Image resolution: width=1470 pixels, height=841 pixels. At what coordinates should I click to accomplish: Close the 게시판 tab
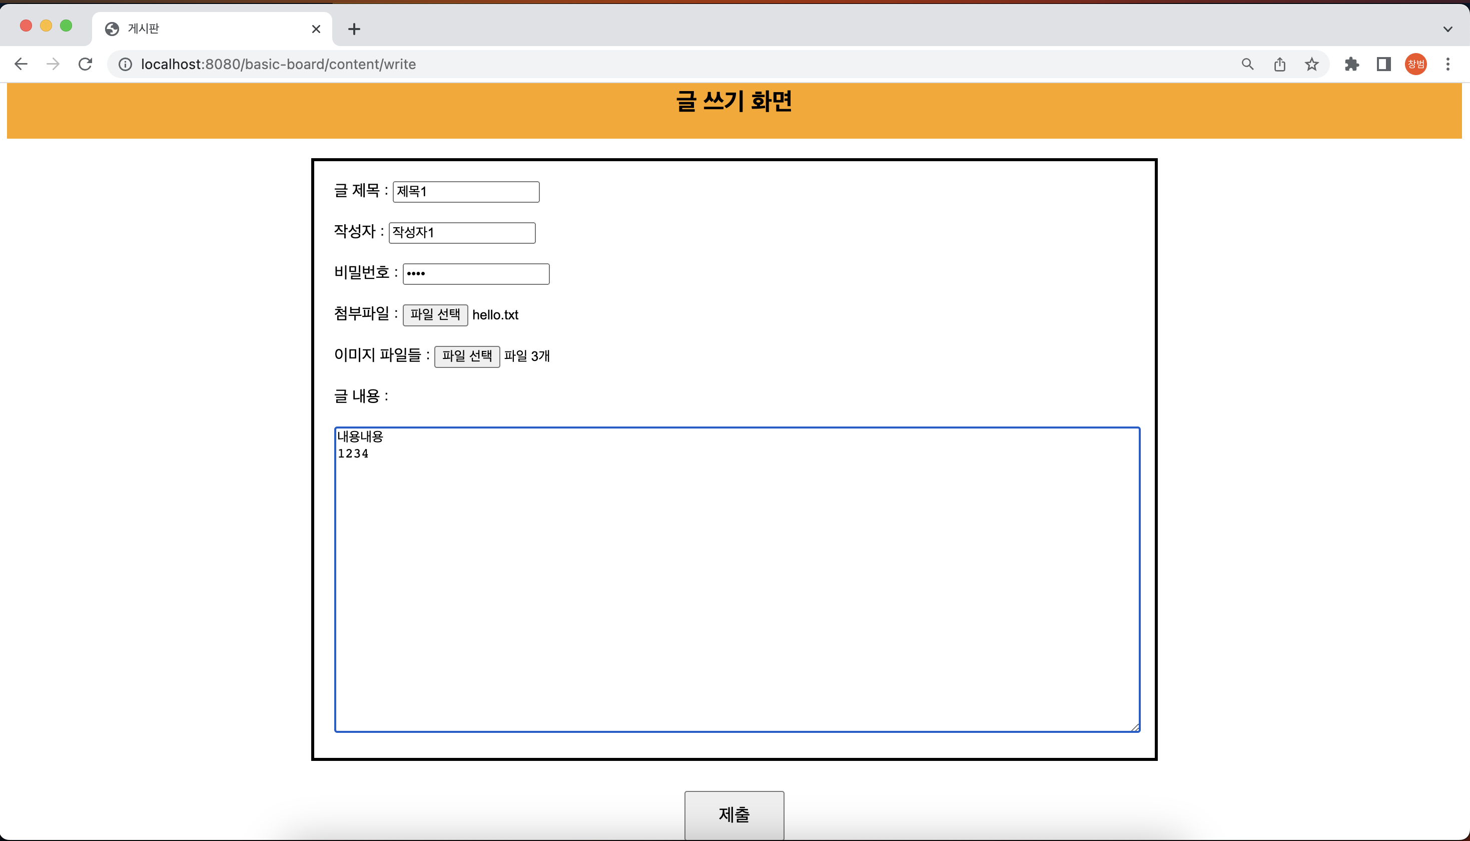coord(316,29)
